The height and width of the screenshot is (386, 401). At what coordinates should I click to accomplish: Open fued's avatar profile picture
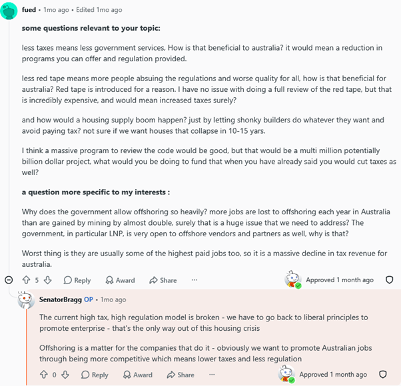click(x=9, y=11)
